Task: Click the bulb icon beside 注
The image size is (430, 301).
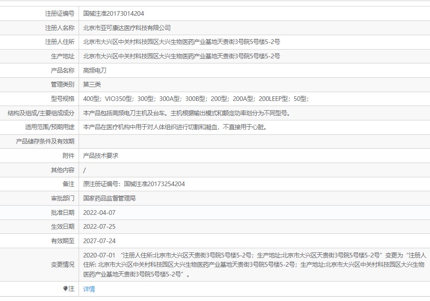Action: 65,288
